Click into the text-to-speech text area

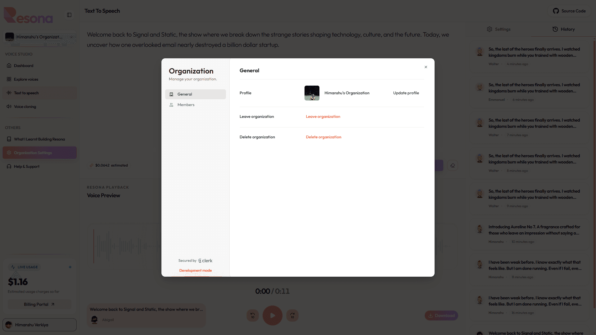[273, 40]
